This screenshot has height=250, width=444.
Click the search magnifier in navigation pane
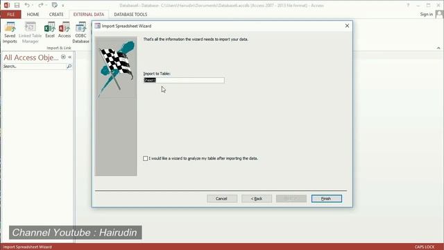click(x=69, y=67)
